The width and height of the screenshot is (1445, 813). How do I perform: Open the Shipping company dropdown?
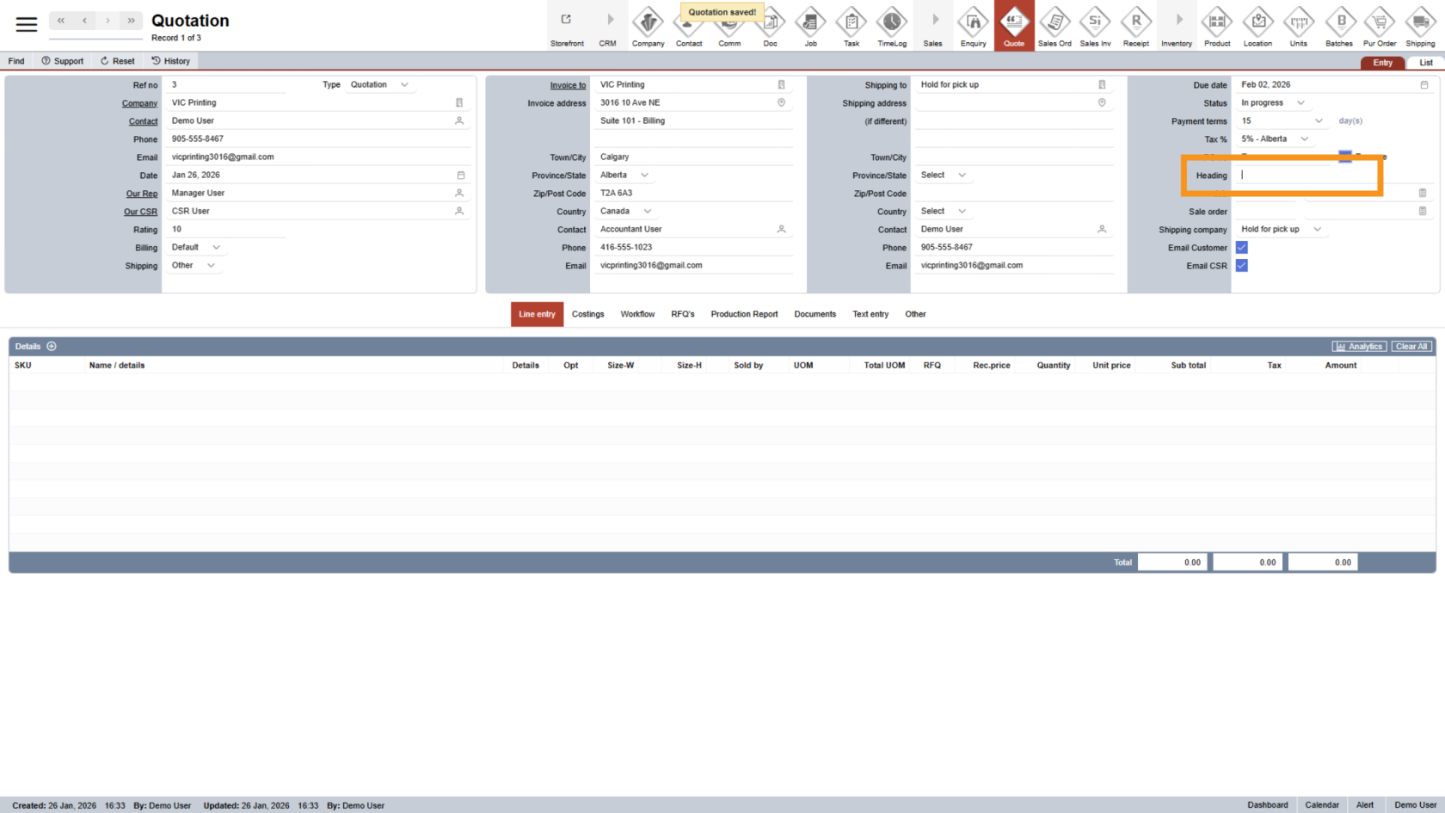point(1317,230)
